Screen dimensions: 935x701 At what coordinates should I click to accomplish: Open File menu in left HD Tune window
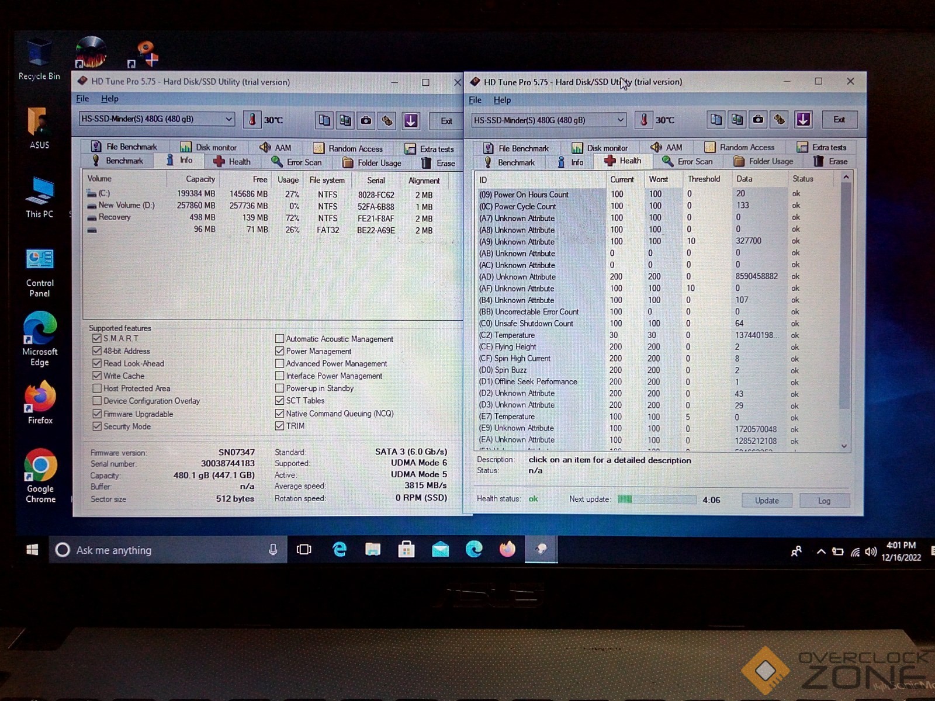click(x=83, y=99)
